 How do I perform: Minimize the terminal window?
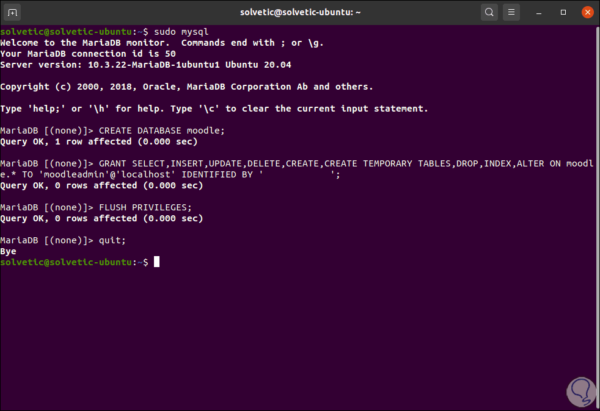pyautogui.click(x=540, y=12)
